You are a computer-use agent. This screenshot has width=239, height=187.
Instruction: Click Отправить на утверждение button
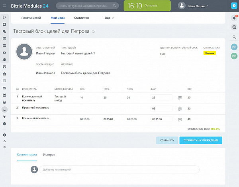tap(201, 140)
